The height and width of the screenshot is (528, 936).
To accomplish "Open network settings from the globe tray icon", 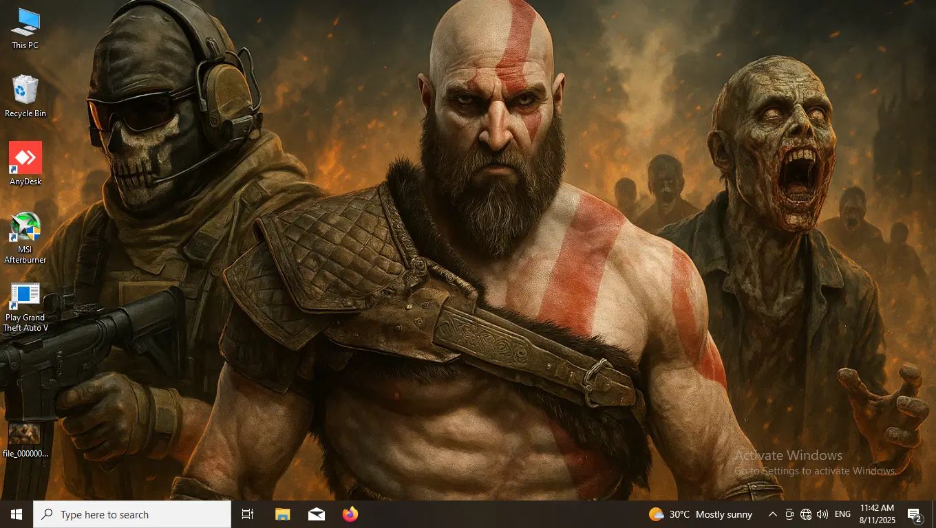I will click(x=806, y=514).
